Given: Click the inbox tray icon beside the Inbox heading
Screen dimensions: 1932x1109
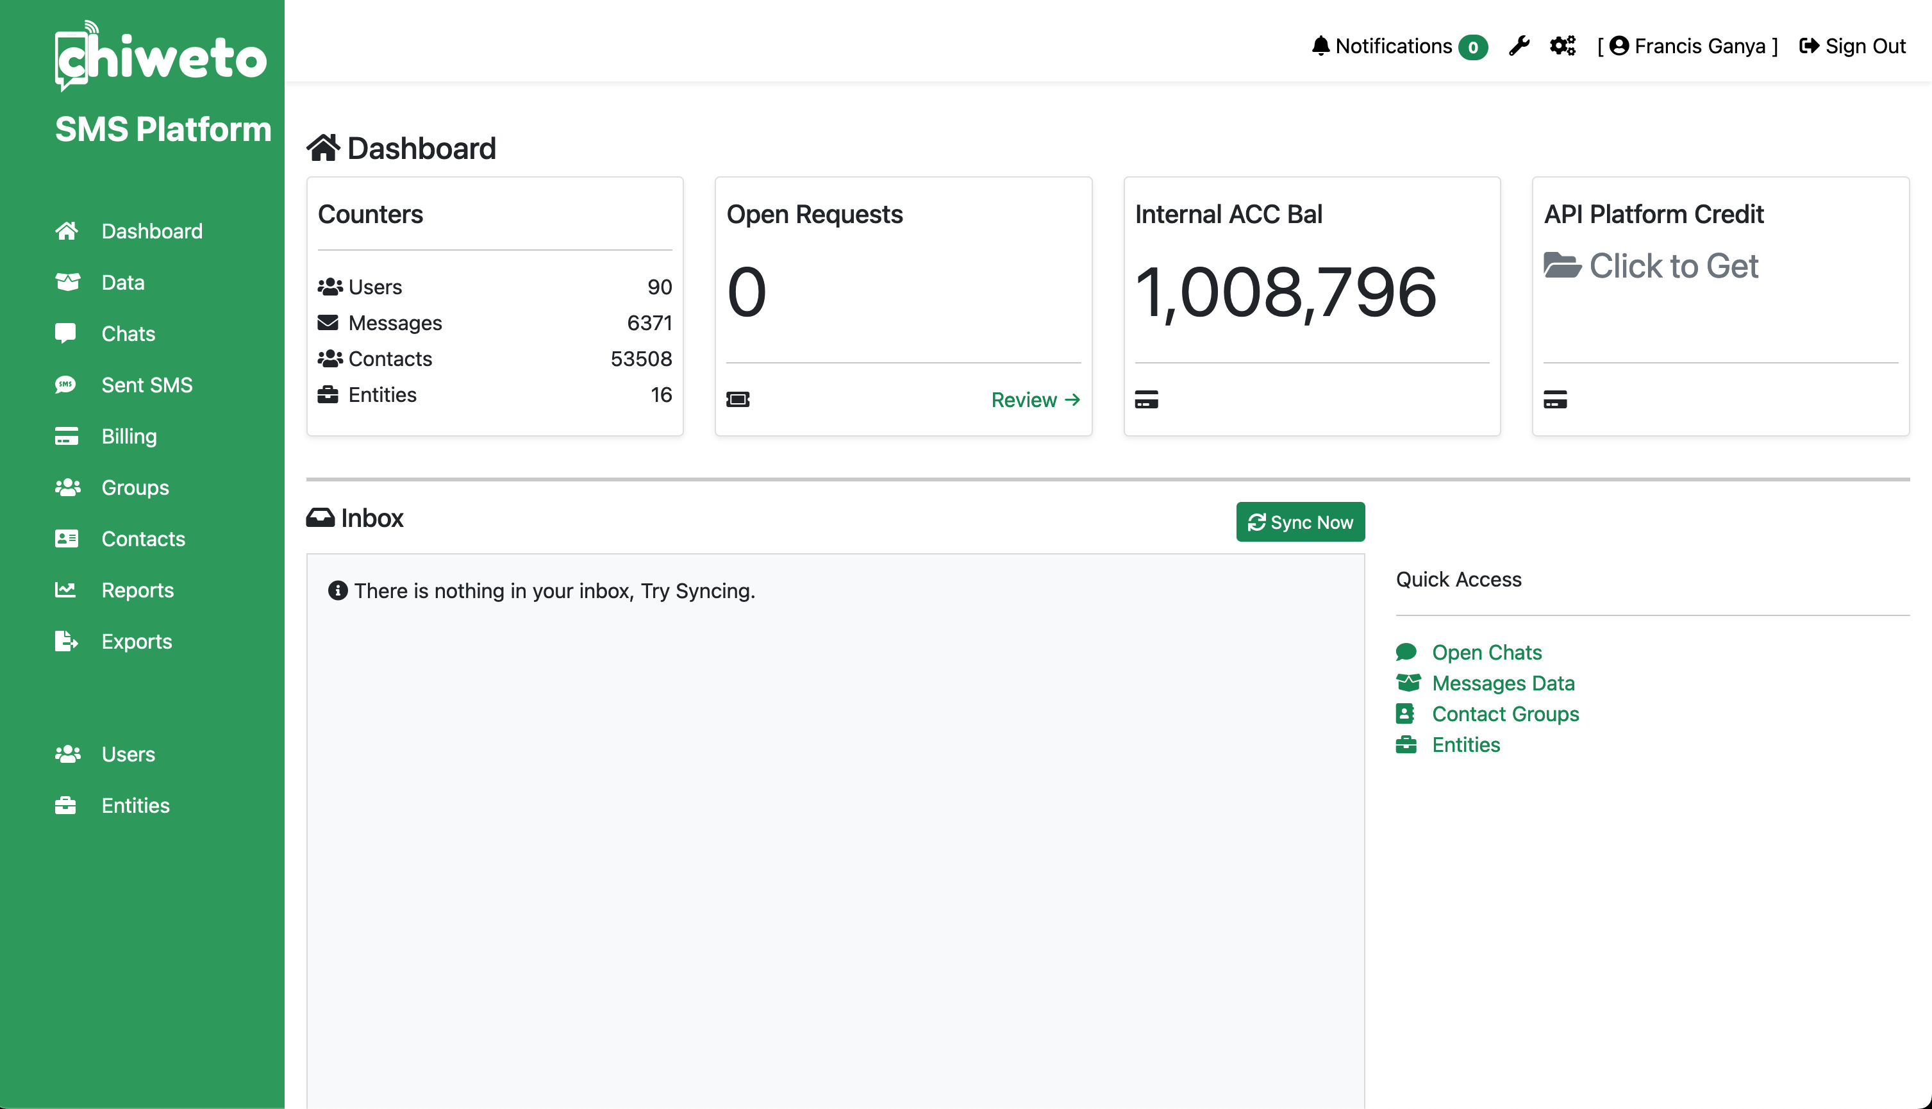Looking at the screenshot, I should [321, 518].
